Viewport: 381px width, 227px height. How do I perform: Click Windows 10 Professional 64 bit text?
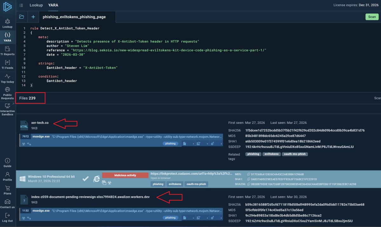click(51, 177)
